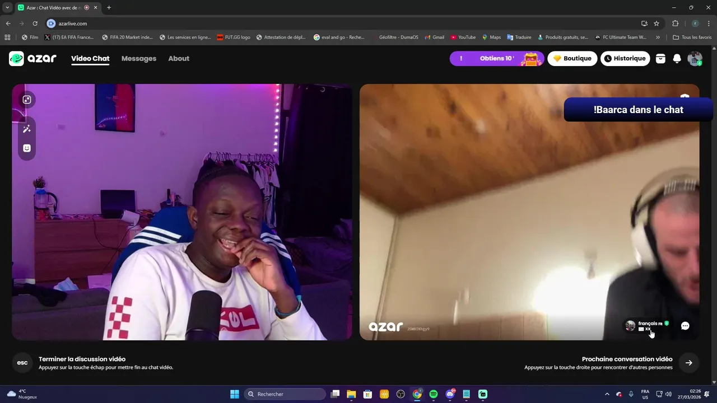Open the gift box shop icon

point(660,58)
